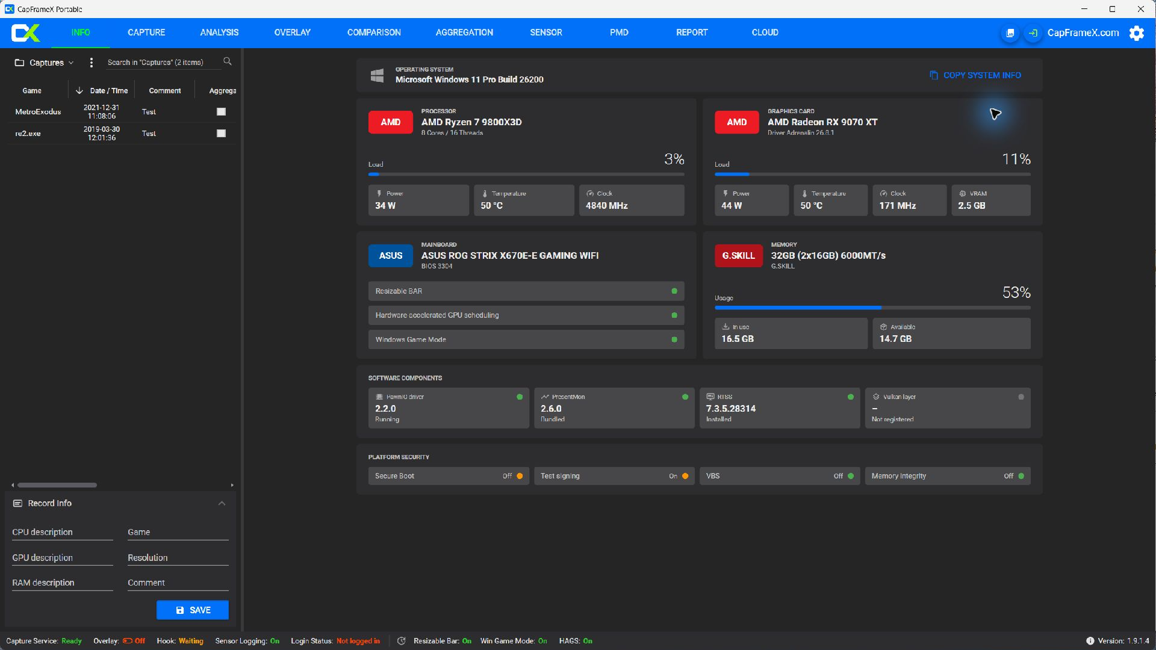Click the RTSS monitor icon
This screenshot has height=650, width=1156.
(710, 397)
